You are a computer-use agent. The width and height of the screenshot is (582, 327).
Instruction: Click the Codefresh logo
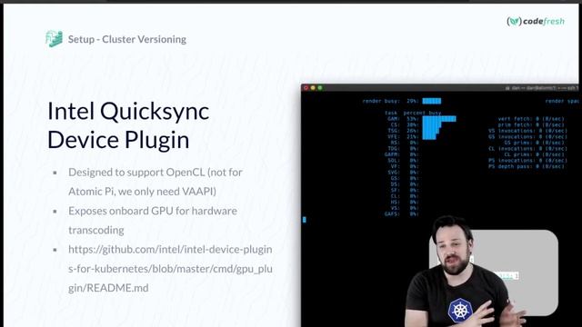coord(536,21)
